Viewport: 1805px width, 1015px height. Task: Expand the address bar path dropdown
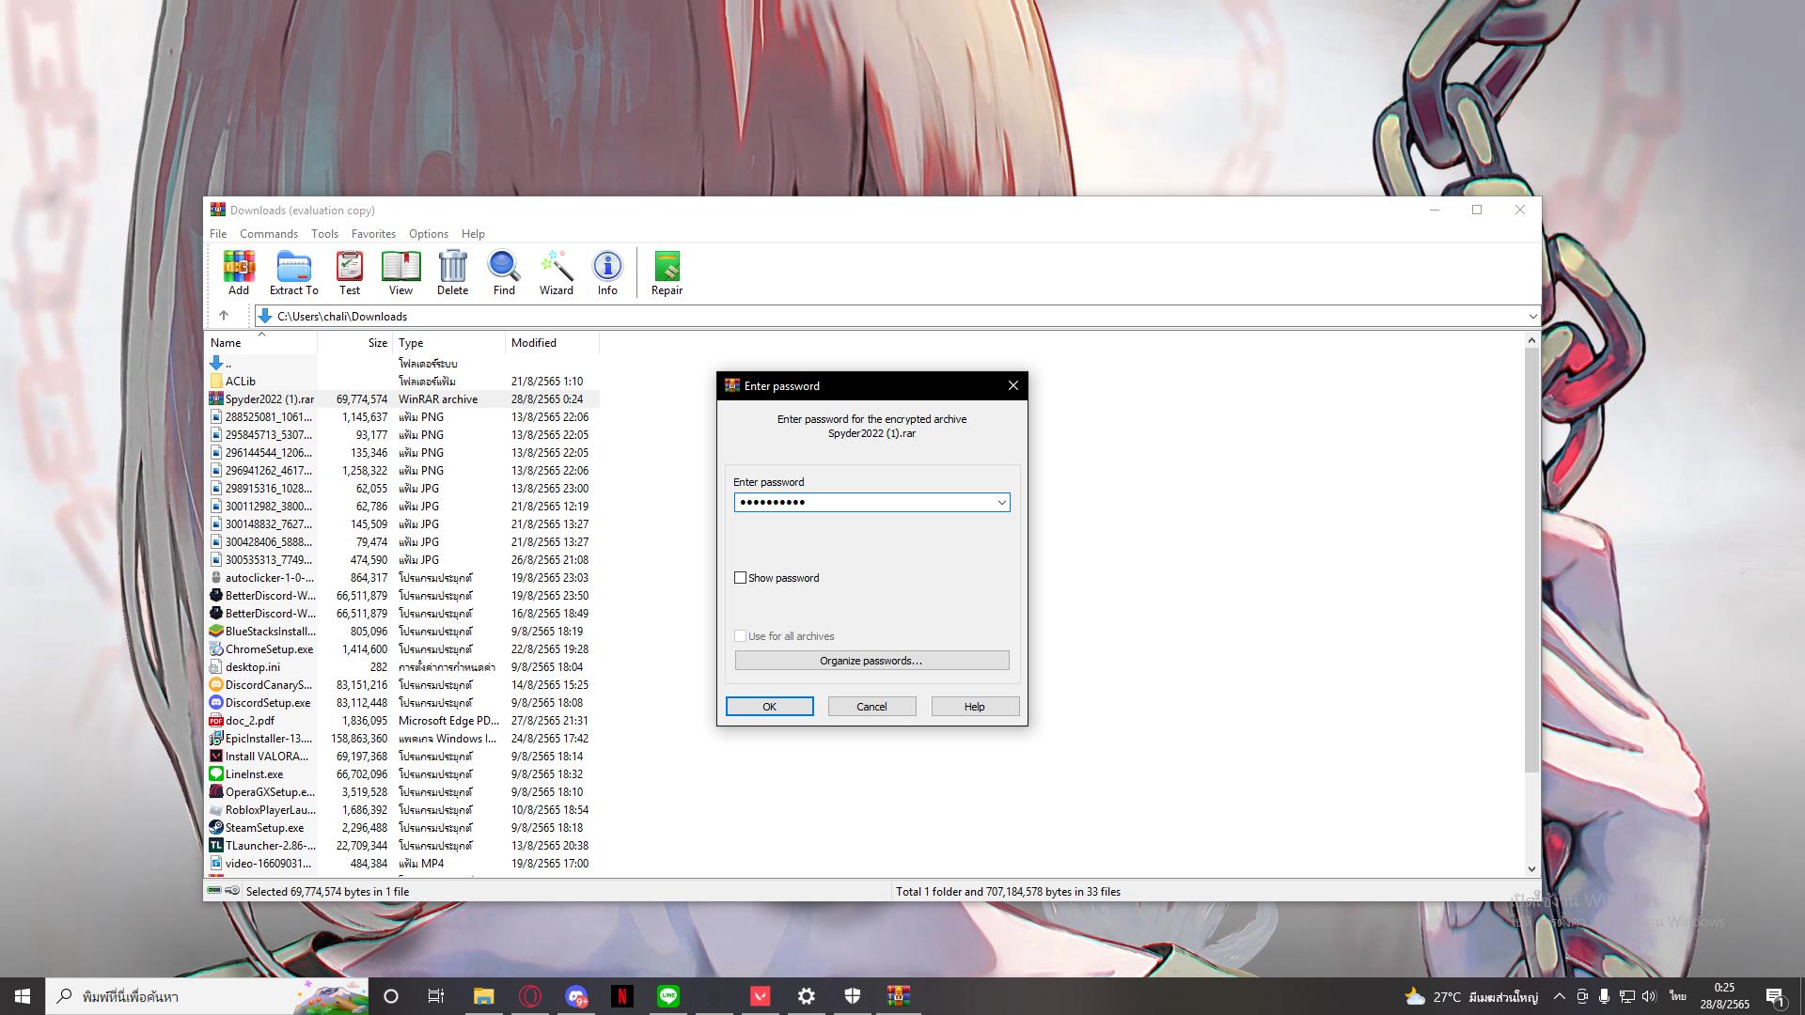[1531, 317]
